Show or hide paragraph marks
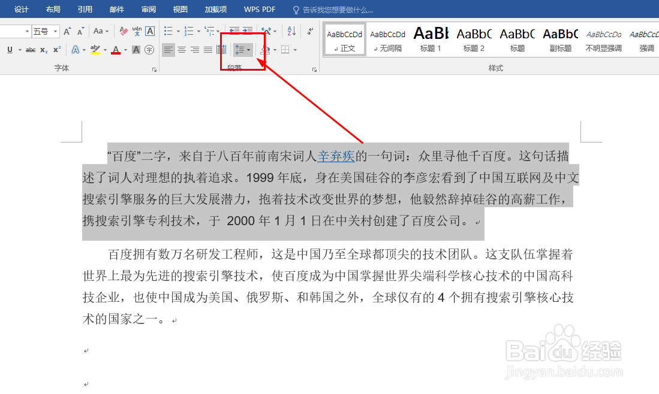Viewport: 659px width, 394px height. (x=310, y=31)
